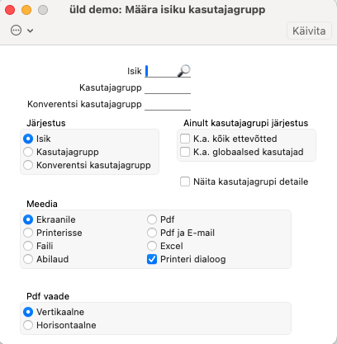Run the report with Käivita button

(309, 31)
